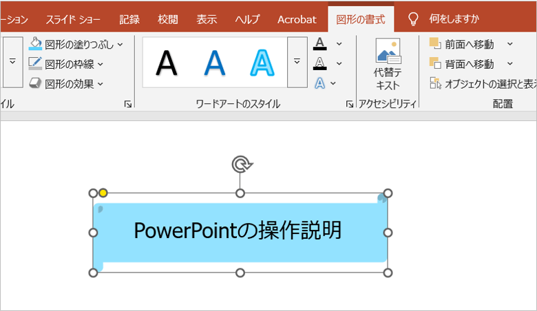
Task: Open the ヘルプ help tab
Action: tap(247, 19)
